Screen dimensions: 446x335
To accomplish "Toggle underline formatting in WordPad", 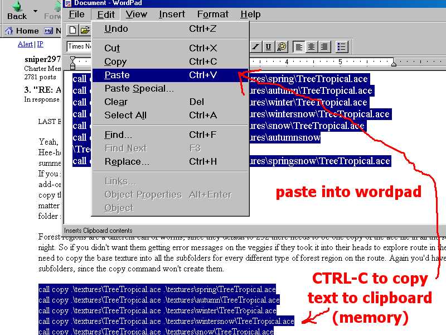I will point(268,47).
